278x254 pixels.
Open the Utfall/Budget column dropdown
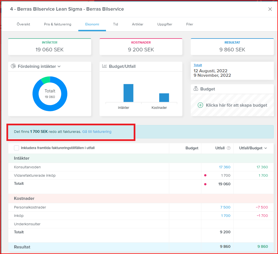click(266, 148)
